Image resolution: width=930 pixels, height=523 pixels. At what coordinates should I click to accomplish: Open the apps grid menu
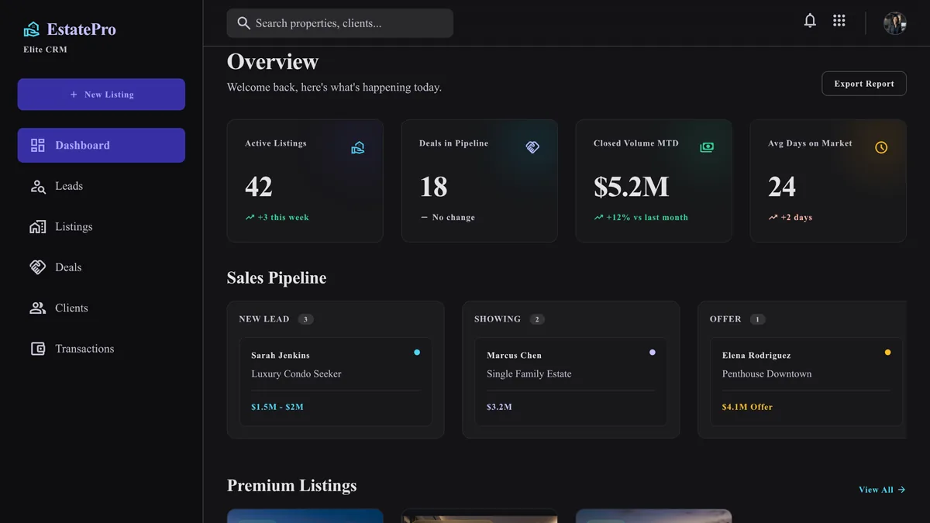coord(839,21)
